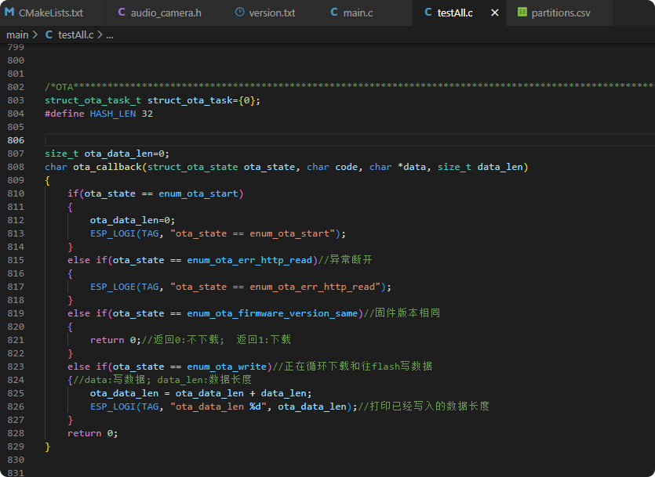Click the /*OTA comment line 802

click(x=349, y=87)
